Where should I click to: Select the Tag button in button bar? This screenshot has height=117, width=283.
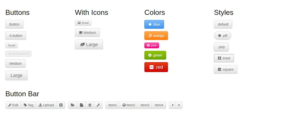coord(29,105)
